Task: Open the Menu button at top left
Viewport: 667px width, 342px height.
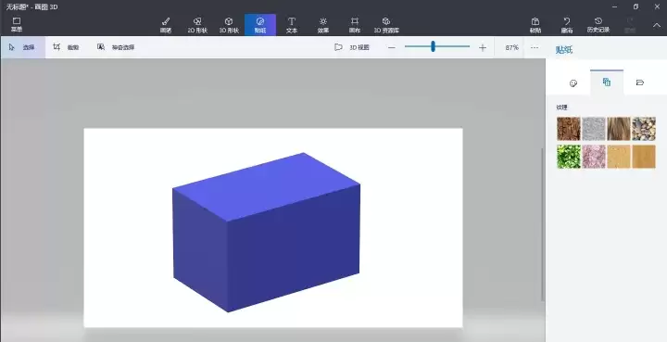Action: pos(17,25)
